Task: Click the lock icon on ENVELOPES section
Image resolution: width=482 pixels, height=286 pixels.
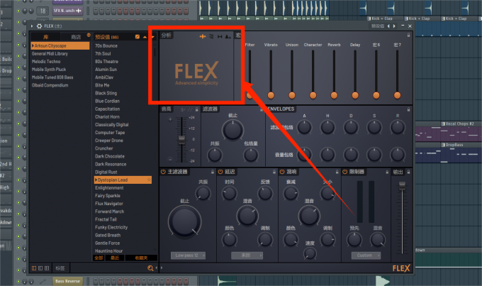Action: pyautogui.click(x=408, y=109)
